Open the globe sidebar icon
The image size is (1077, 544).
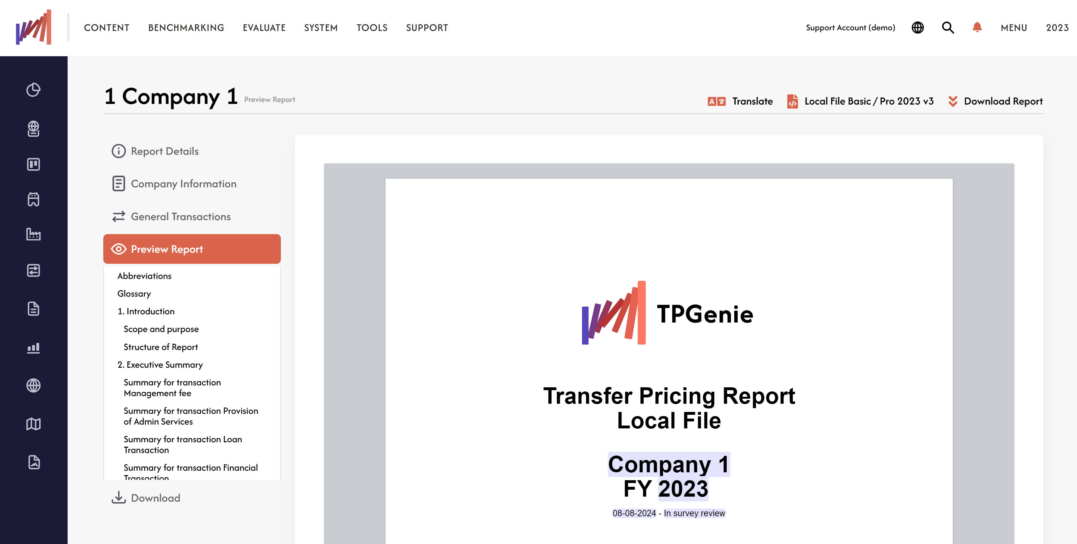(33, 385)
